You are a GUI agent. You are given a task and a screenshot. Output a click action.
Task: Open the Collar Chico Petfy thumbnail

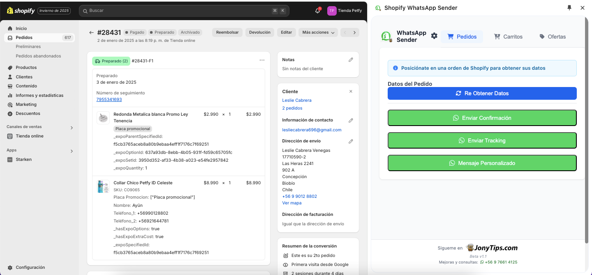click(103, 186)
